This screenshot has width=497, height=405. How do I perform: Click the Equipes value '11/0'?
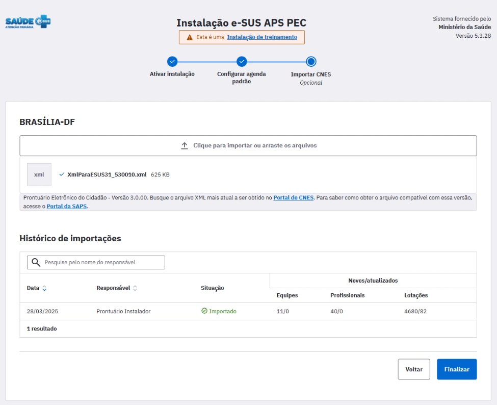click(282, 312)
